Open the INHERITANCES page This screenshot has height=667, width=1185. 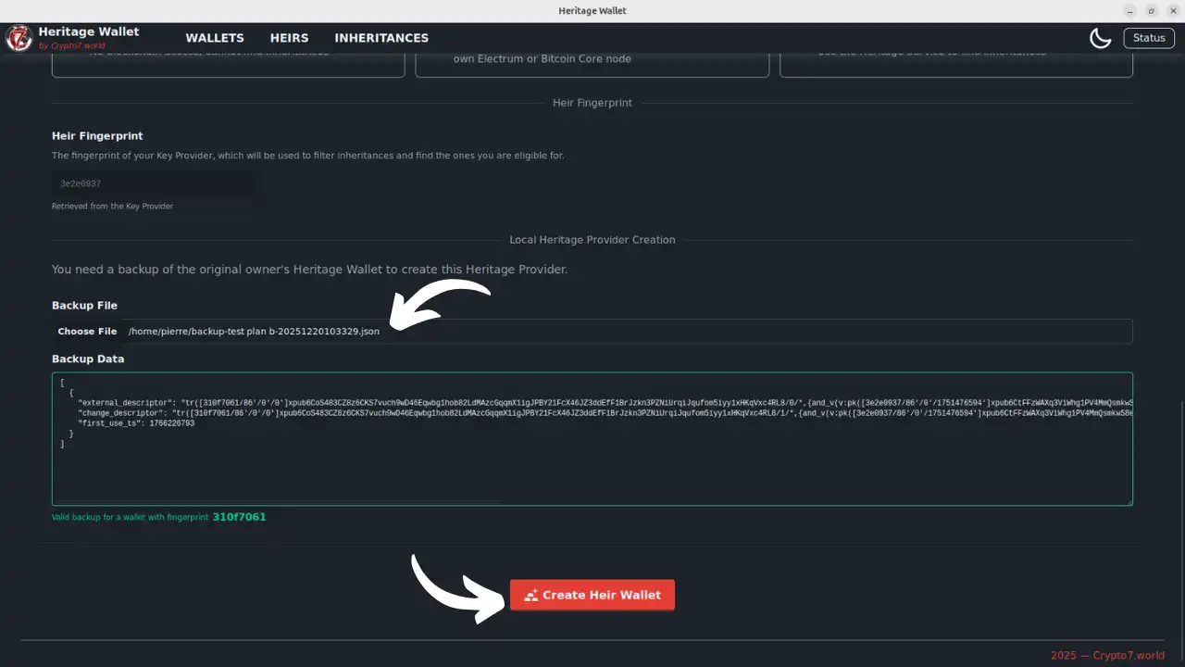pos(381,38)
